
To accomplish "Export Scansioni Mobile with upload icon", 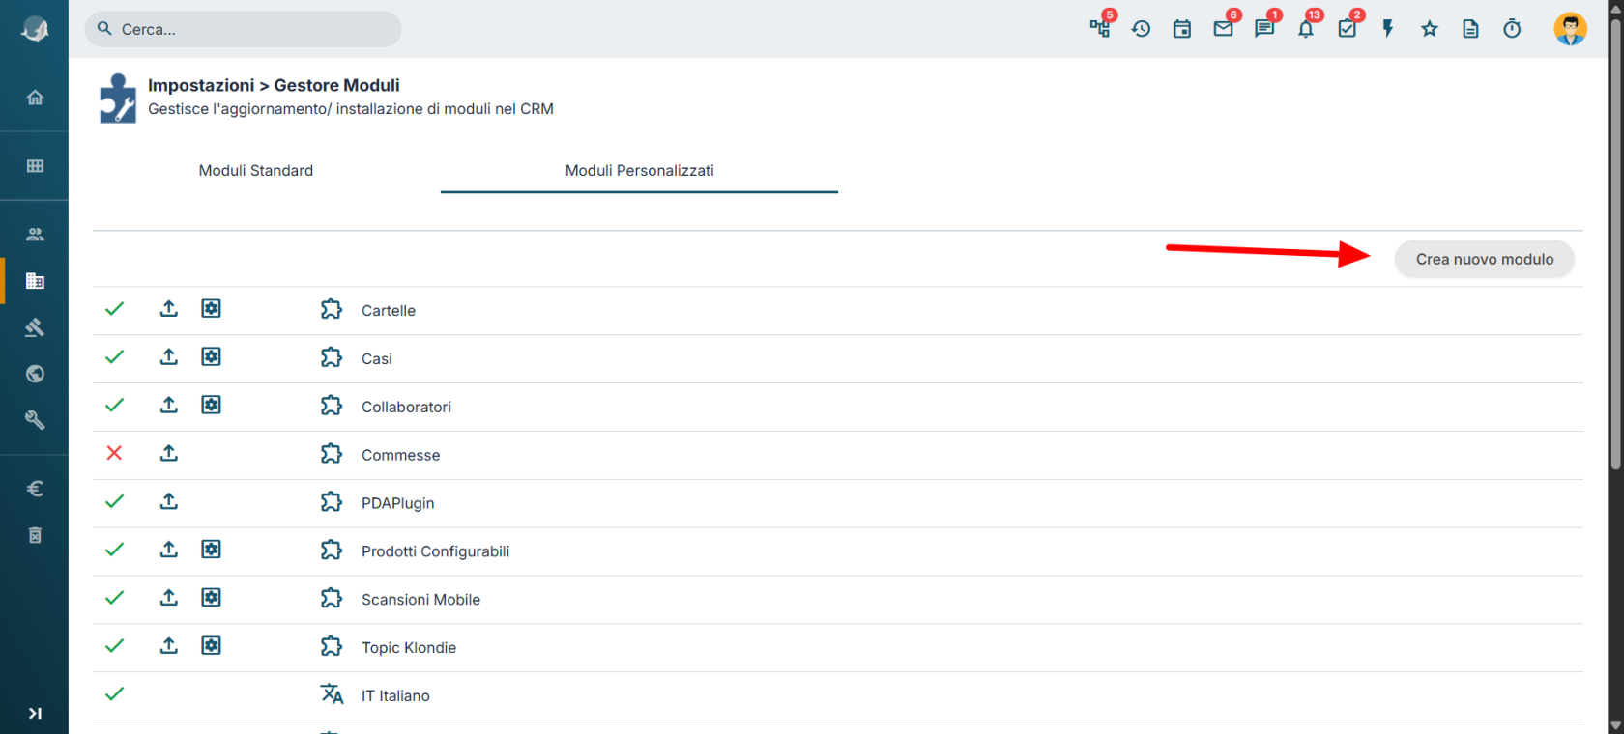I will coord(169,598).
